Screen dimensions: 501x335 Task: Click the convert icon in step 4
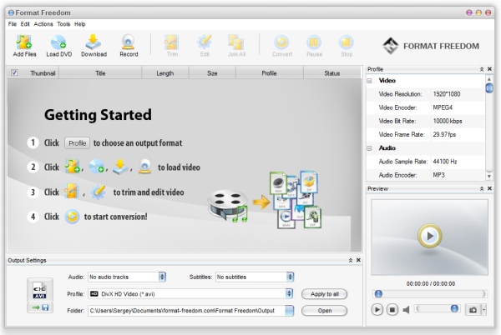pyautogui.click(x=72, y=217)
